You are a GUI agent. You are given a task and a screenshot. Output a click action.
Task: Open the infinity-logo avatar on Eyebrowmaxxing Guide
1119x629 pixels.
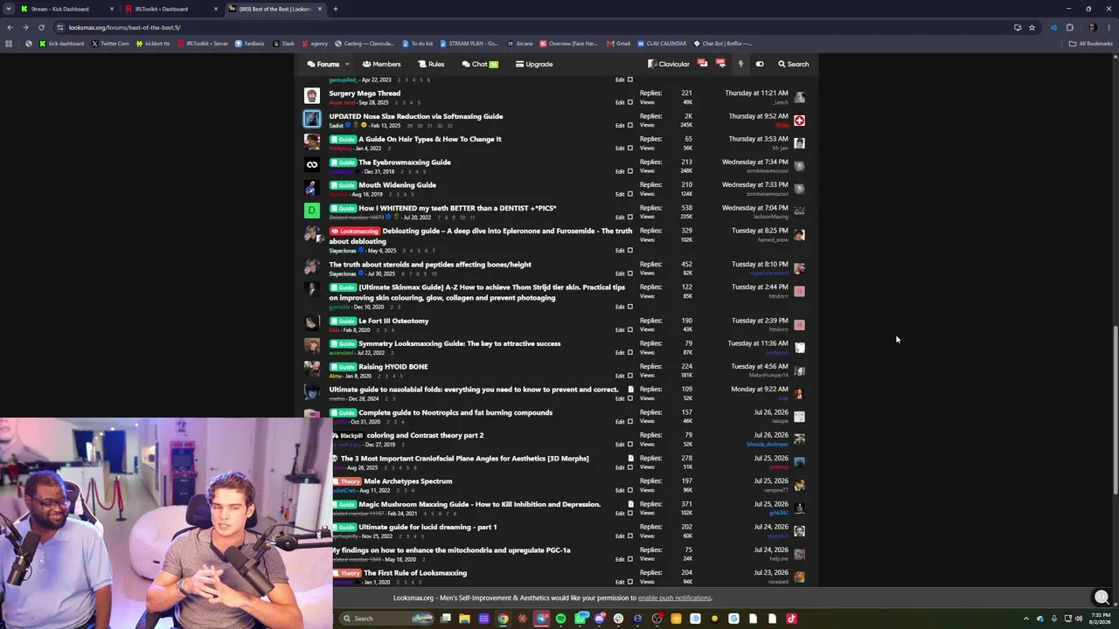coord(312,165)
